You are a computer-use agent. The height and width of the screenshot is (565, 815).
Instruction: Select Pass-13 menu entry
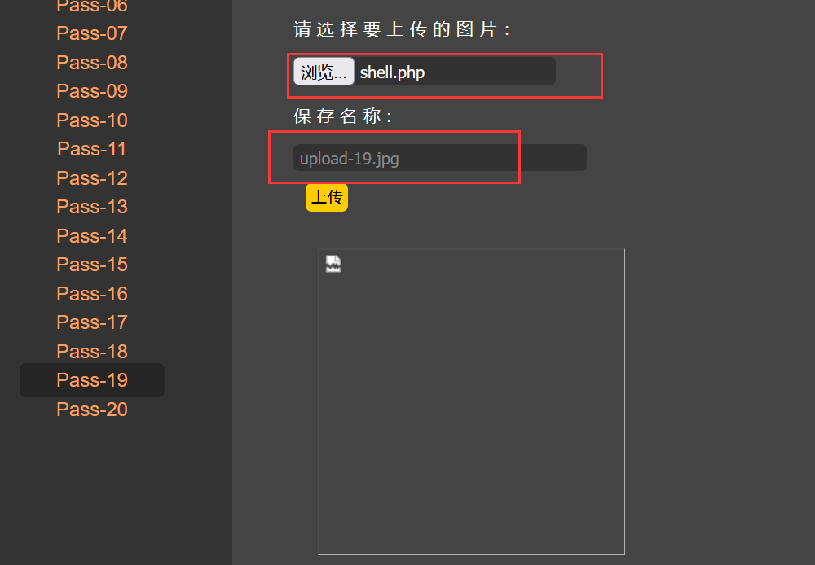tap(92, 207)
